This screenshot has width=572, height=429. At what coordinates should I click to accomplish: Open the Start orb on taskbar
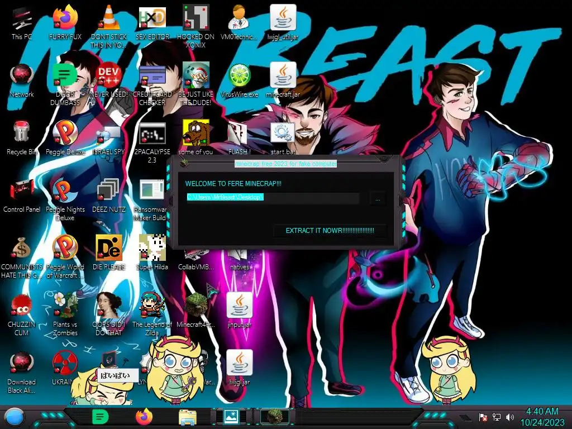tap(15, 417)
